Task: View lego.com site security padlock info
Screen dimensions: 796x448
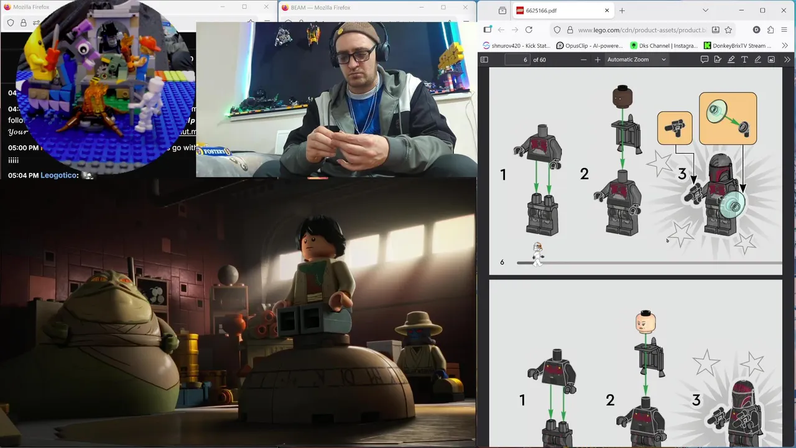Action: click(570, 30)
